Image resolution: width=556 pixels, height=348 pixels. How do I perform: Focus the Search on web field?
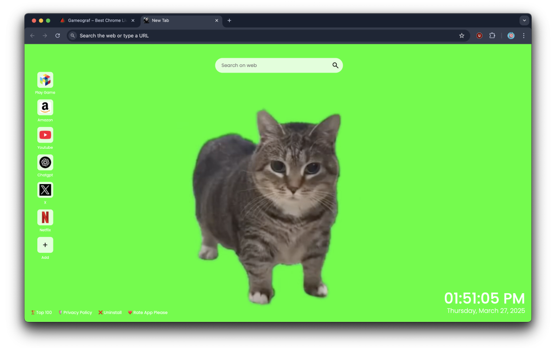279,65
